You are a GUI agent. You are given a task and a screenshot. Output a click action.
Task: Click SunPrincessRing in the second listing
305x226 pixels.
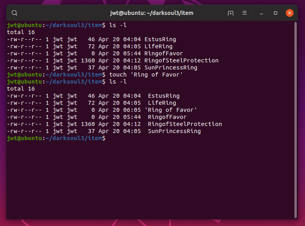click(x=174, y=131)
